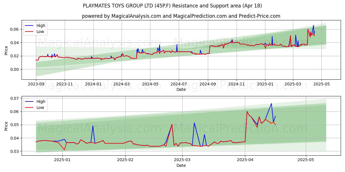This screenshot has height=172, width=345.
Task: Click the '2025-02' date tick on bottom chart
Action: tap(126, 160)
